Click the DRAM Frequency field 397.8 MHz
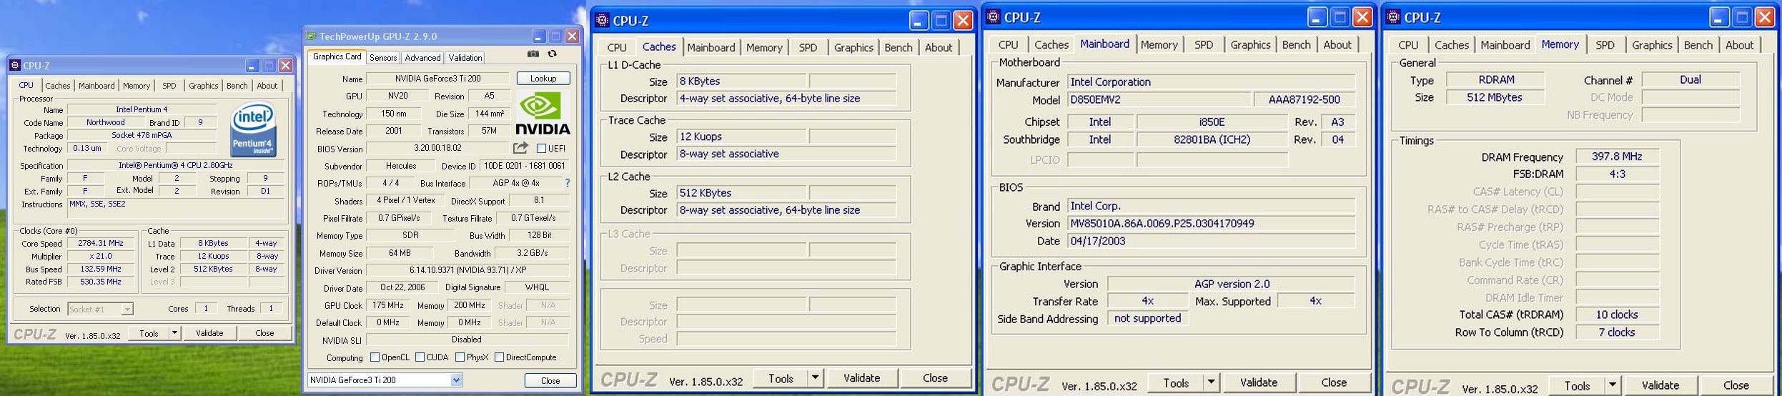1782x396 pixels. [x=1616, y=157]
